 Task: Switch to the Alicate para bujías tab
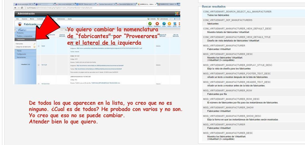24,4
